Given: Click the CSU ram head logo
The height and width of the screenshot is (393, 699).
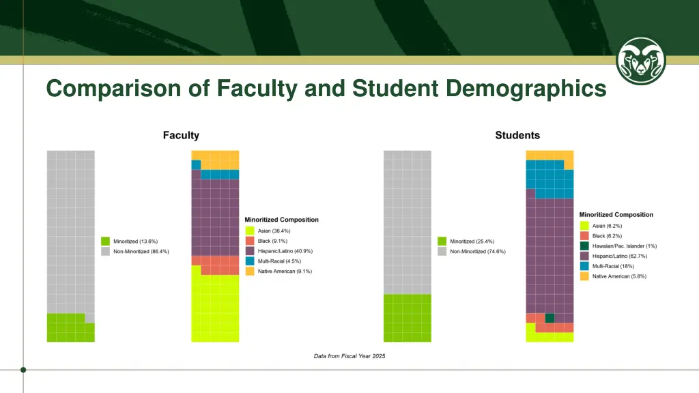Looking at the screenshot, I should 640,61.
